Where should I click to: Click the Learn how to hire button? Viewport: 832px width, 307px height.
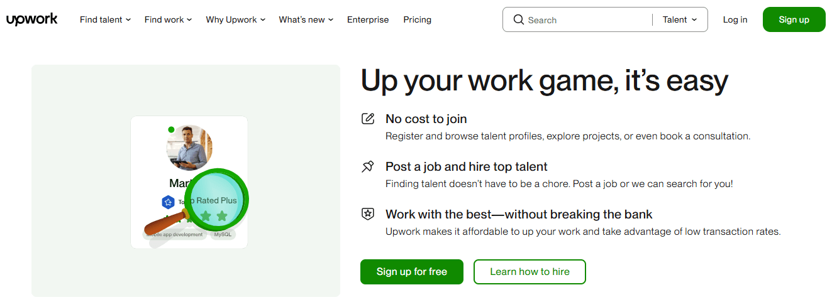click(x=530, y=272)
